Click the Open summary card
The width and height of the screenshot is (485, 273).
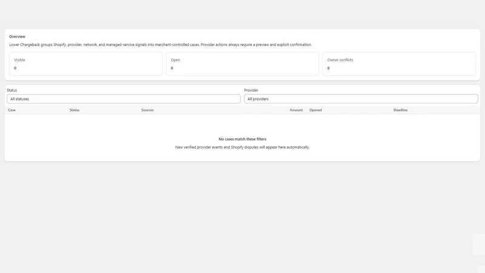(242, 64)
